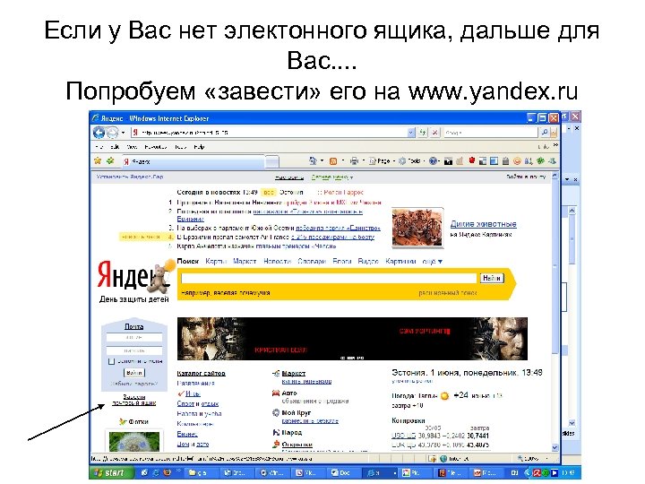Open the tiger Дикие животные thumbnail
This screenshot has width=645, height=484.
pyautogui.click(x=417, y=228)
